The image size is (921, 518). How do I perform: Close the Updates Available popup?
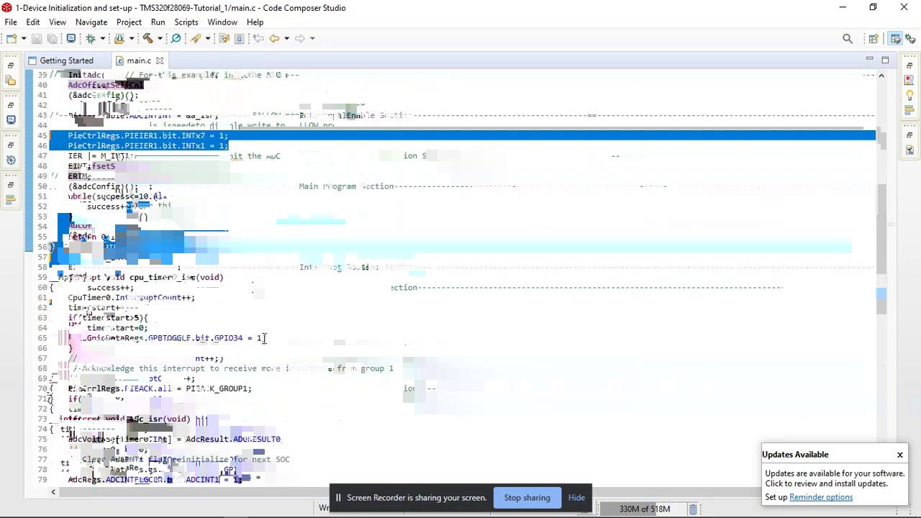click(x=899, y=455)
